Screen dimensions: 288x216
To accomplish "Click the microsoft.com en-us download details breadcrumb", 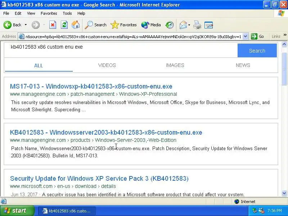I will [x=63, y=186].
